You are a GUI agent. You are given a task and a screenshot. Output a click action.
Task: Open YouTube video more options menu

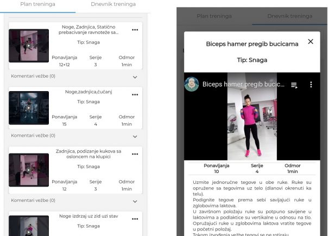tap(311, 85)
